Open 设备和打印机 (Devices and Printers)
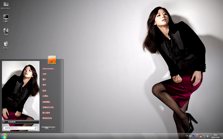This screenshot has height=139, width=223. 48,107
